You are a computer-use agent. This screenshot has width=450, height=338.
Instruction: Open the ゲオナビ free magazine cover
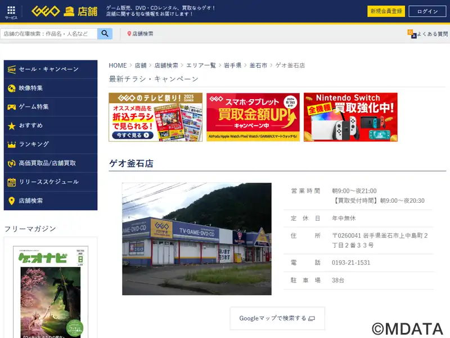[x=51, y=292]
